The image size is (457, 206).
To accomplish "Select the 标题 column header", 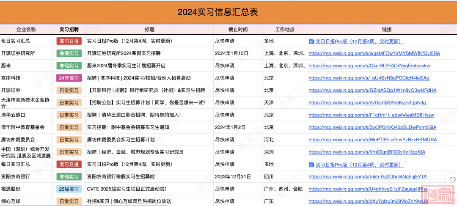I will tap(149, 30).
